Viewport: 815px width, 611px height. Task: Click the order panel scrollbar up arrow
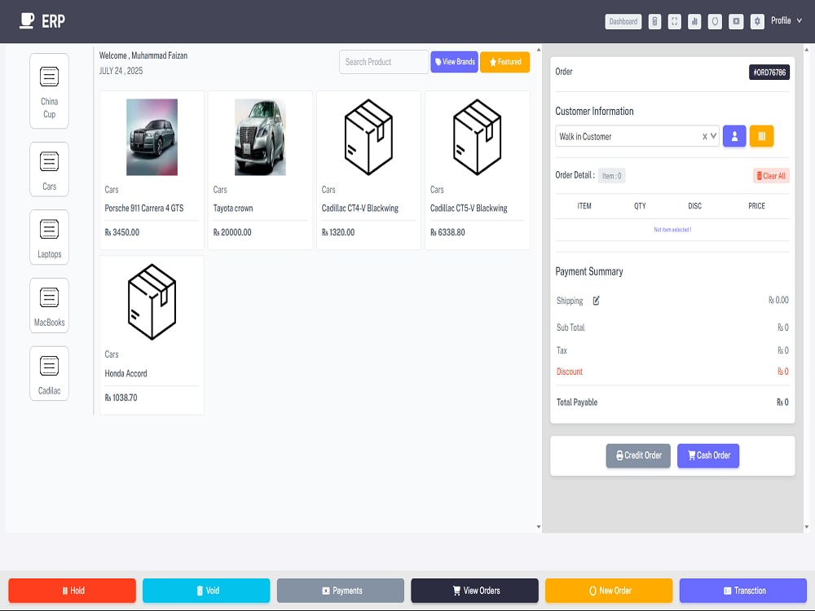click(x=807, y=50)
